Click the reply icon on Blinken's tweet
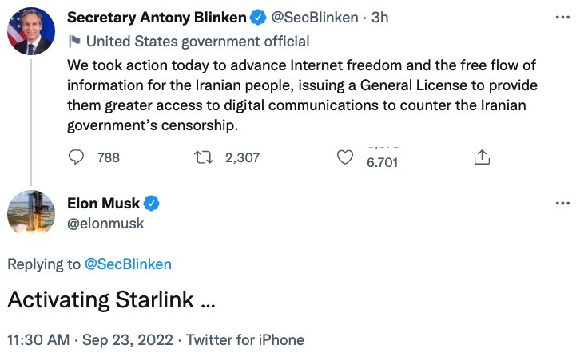The height and width of the screenshot is (353, 588). click(76, 157)
